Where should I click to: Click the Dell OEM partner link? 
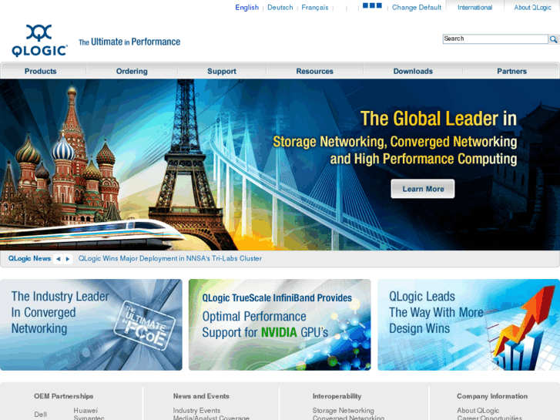pos(40,415)
